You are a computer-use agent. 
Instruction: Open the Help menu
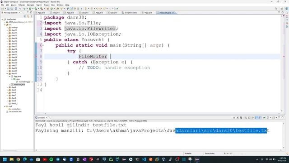click(67, 5)
